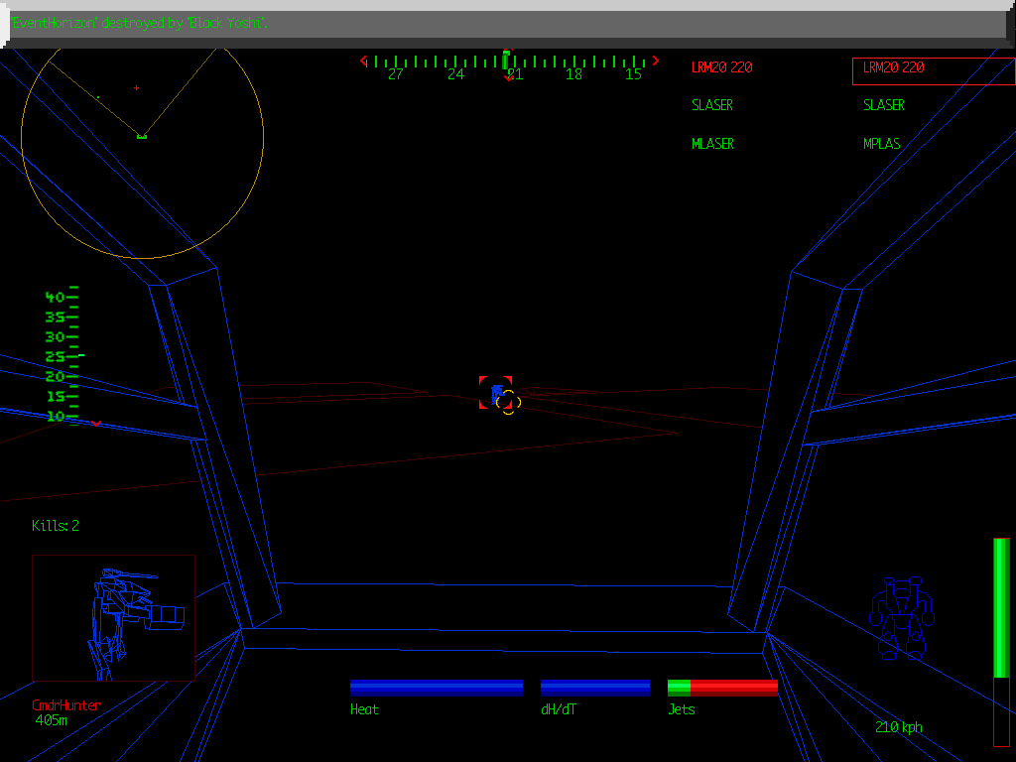Image resolution: width=1016 pixels, height=762 pixels.
Task: Select the MPLAS weapon
Action: click(882, 144)
